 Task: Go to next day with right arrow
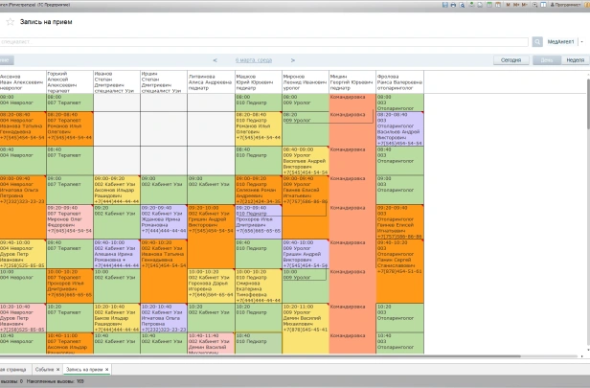tap(292, 59)
